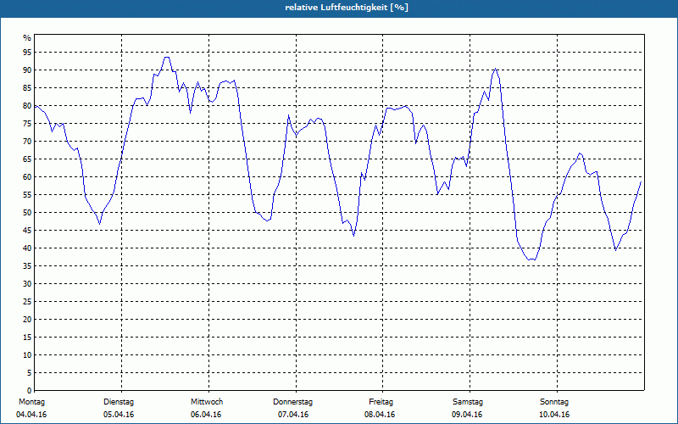Select the date 10.04.16
678x424 pixels.
tap(554, 415)
